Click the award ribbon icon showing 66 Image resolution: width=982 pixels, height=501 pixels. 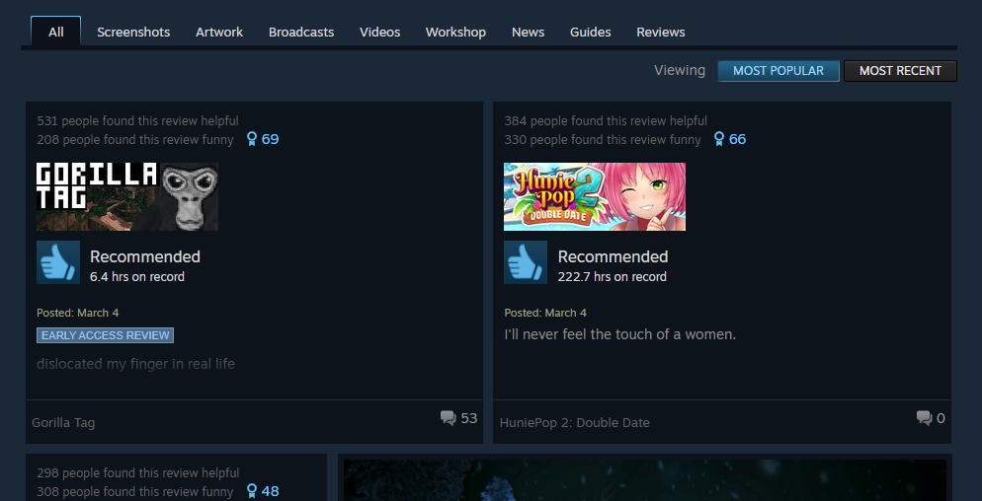point(719,139)
